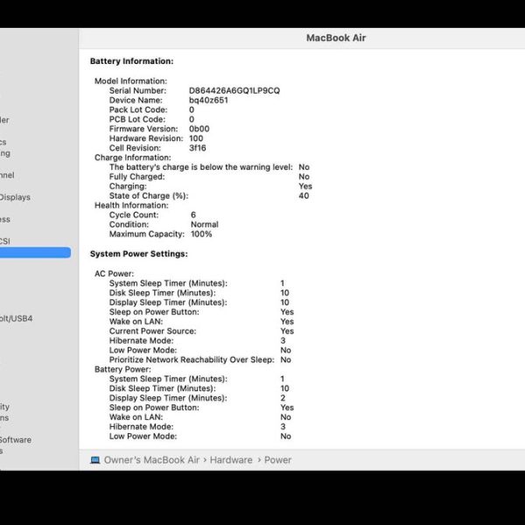Viewport: 525px width, 525px height.
Task: Click the battery warning level line
Action: (x=201, y=167)
